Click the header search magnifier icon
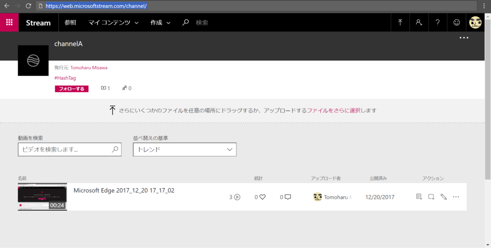The width and height of the screenshot is (491, 248). pos(186,22)
